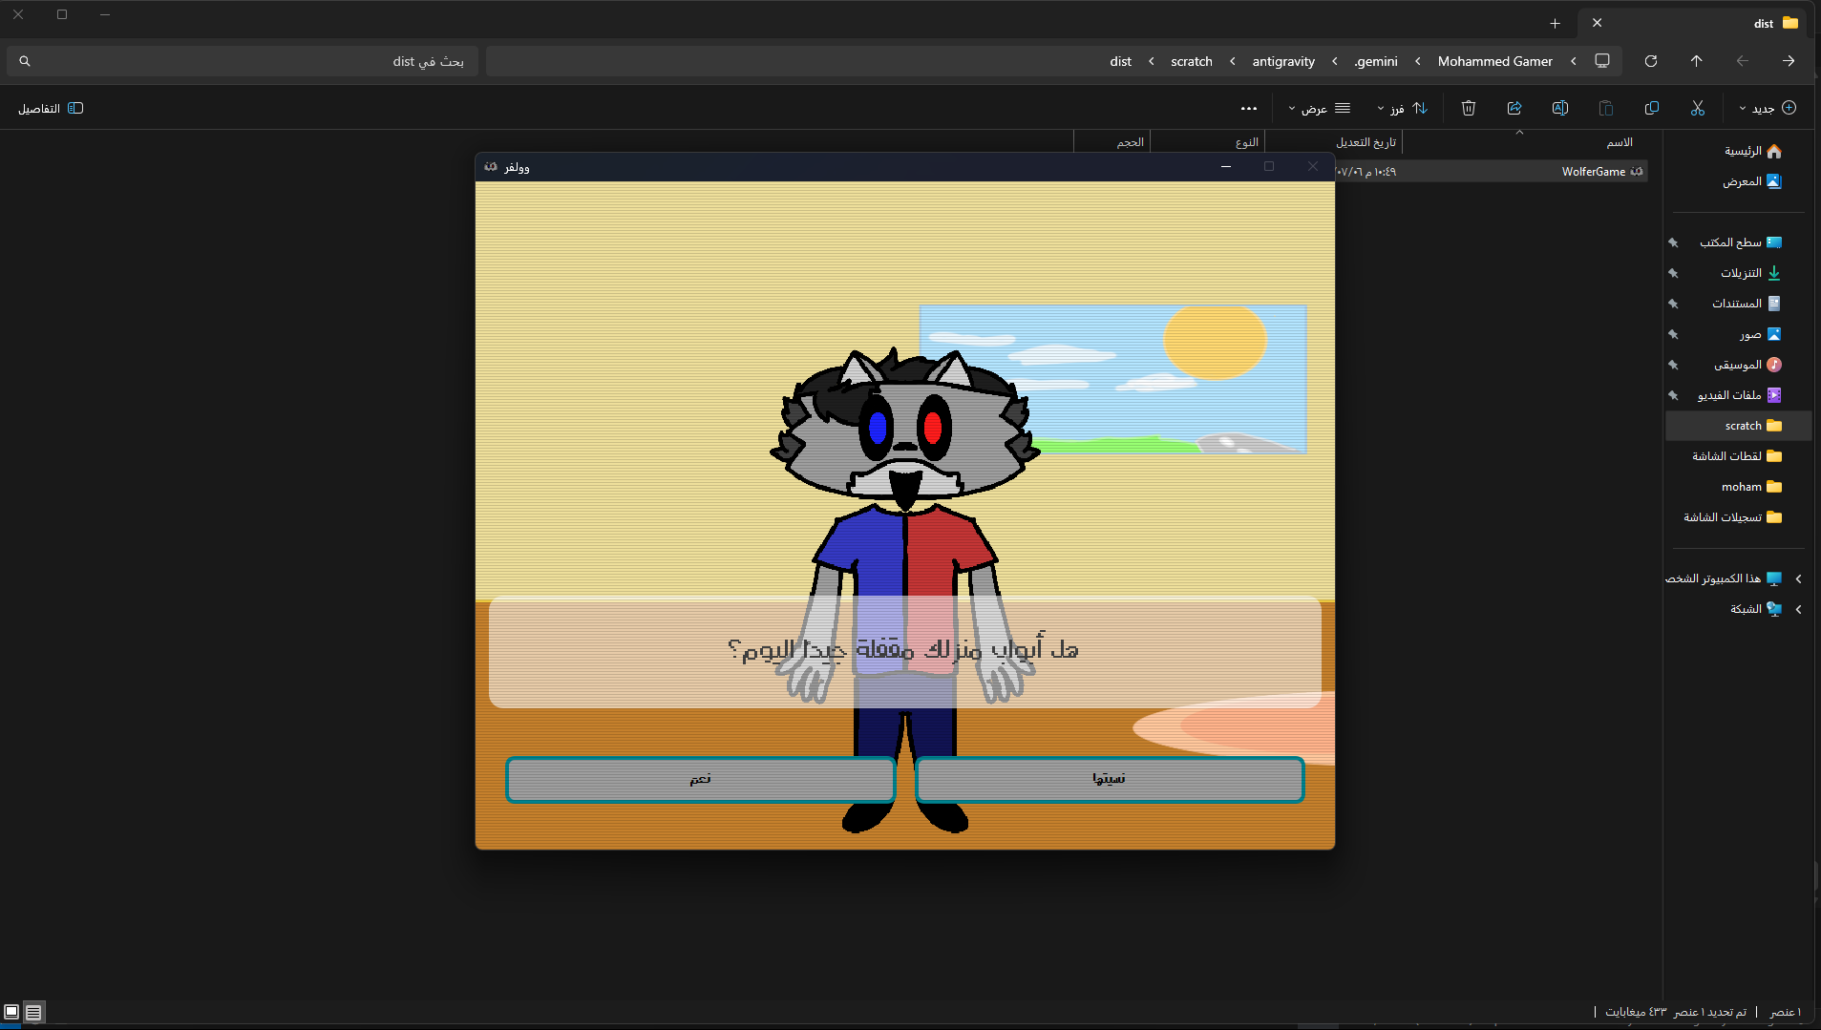Switch to large thumbnails view icon in status bar

click(11, 1012)
